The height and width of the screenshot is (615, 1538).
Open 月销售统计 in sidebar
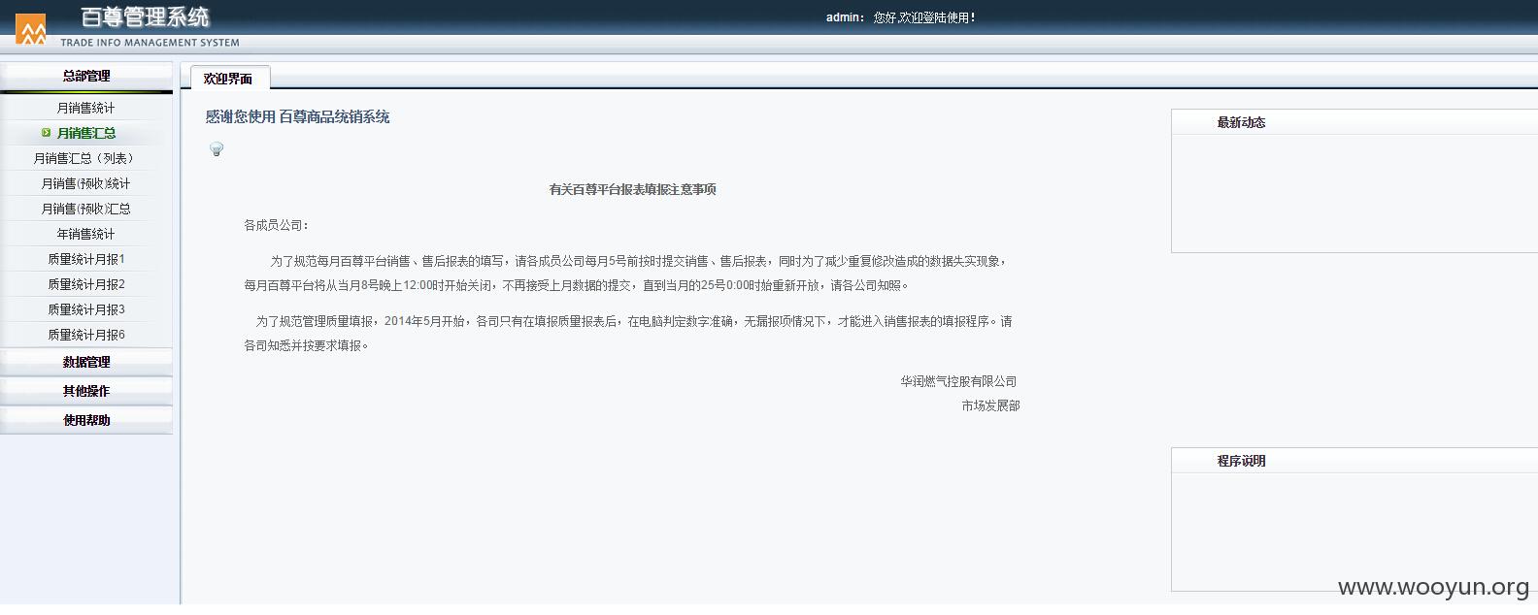pyautogui.click(x=85, y=108)
